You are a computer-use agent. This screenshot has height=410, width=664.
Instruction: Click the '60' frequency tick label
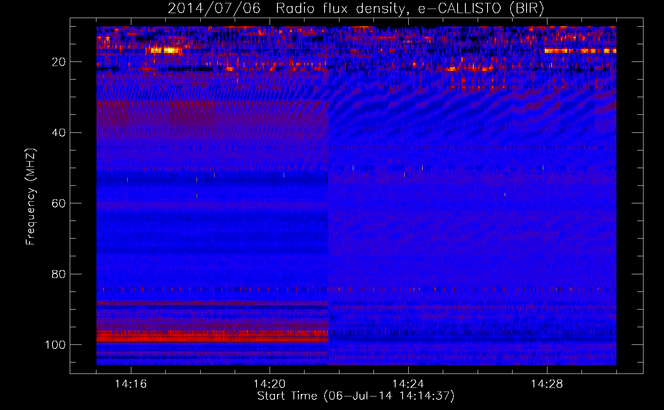coord(59,203)
